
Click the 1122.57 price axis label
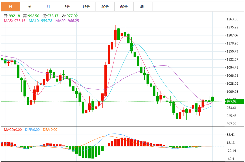[232, 59]
